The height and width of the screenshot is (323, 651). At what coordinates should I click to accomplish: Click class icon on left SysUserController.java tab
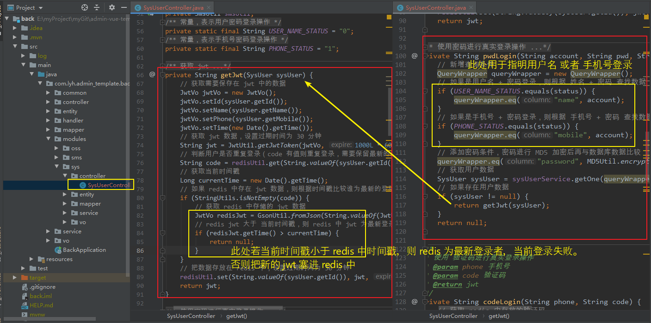(x=138, y=8)
